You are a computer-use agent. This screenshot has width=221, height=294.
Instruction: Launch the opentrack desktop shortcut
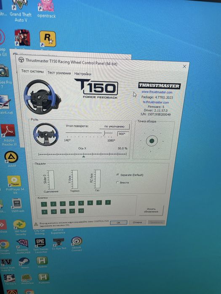pyautogui.click(x=46, y=9)
